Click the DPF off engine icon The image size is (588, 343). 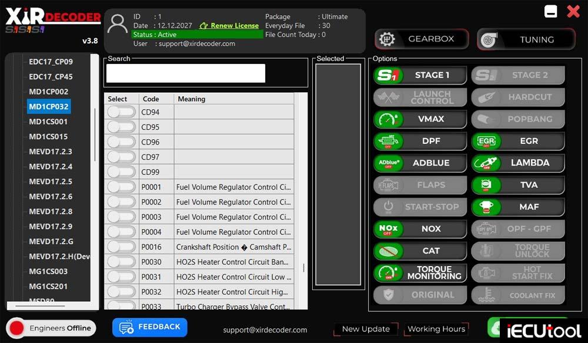[x=388, y=141]
